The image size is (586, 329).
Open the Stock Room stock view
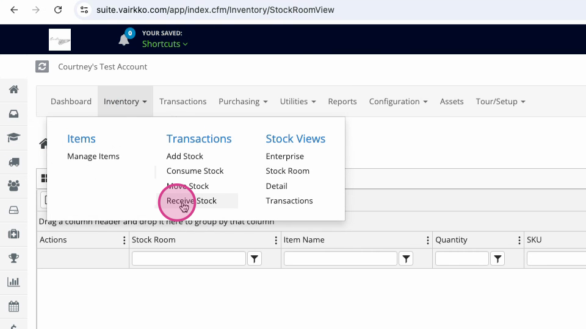pyautogui.click(x=288, y=171)
